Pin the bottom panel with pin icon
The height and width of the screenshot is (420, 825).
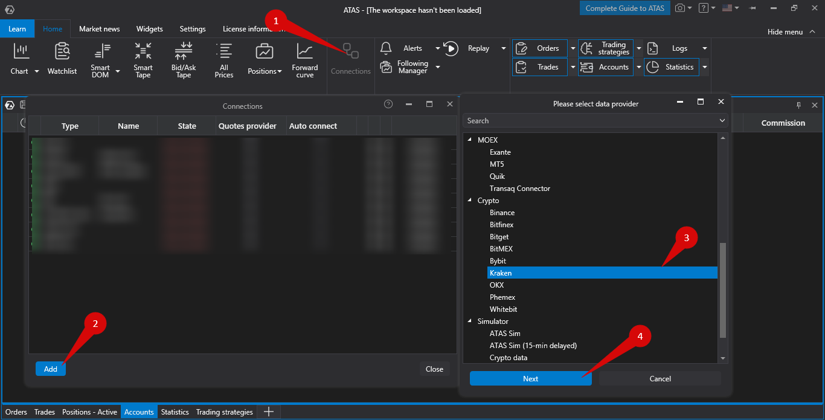coord(798,105)
